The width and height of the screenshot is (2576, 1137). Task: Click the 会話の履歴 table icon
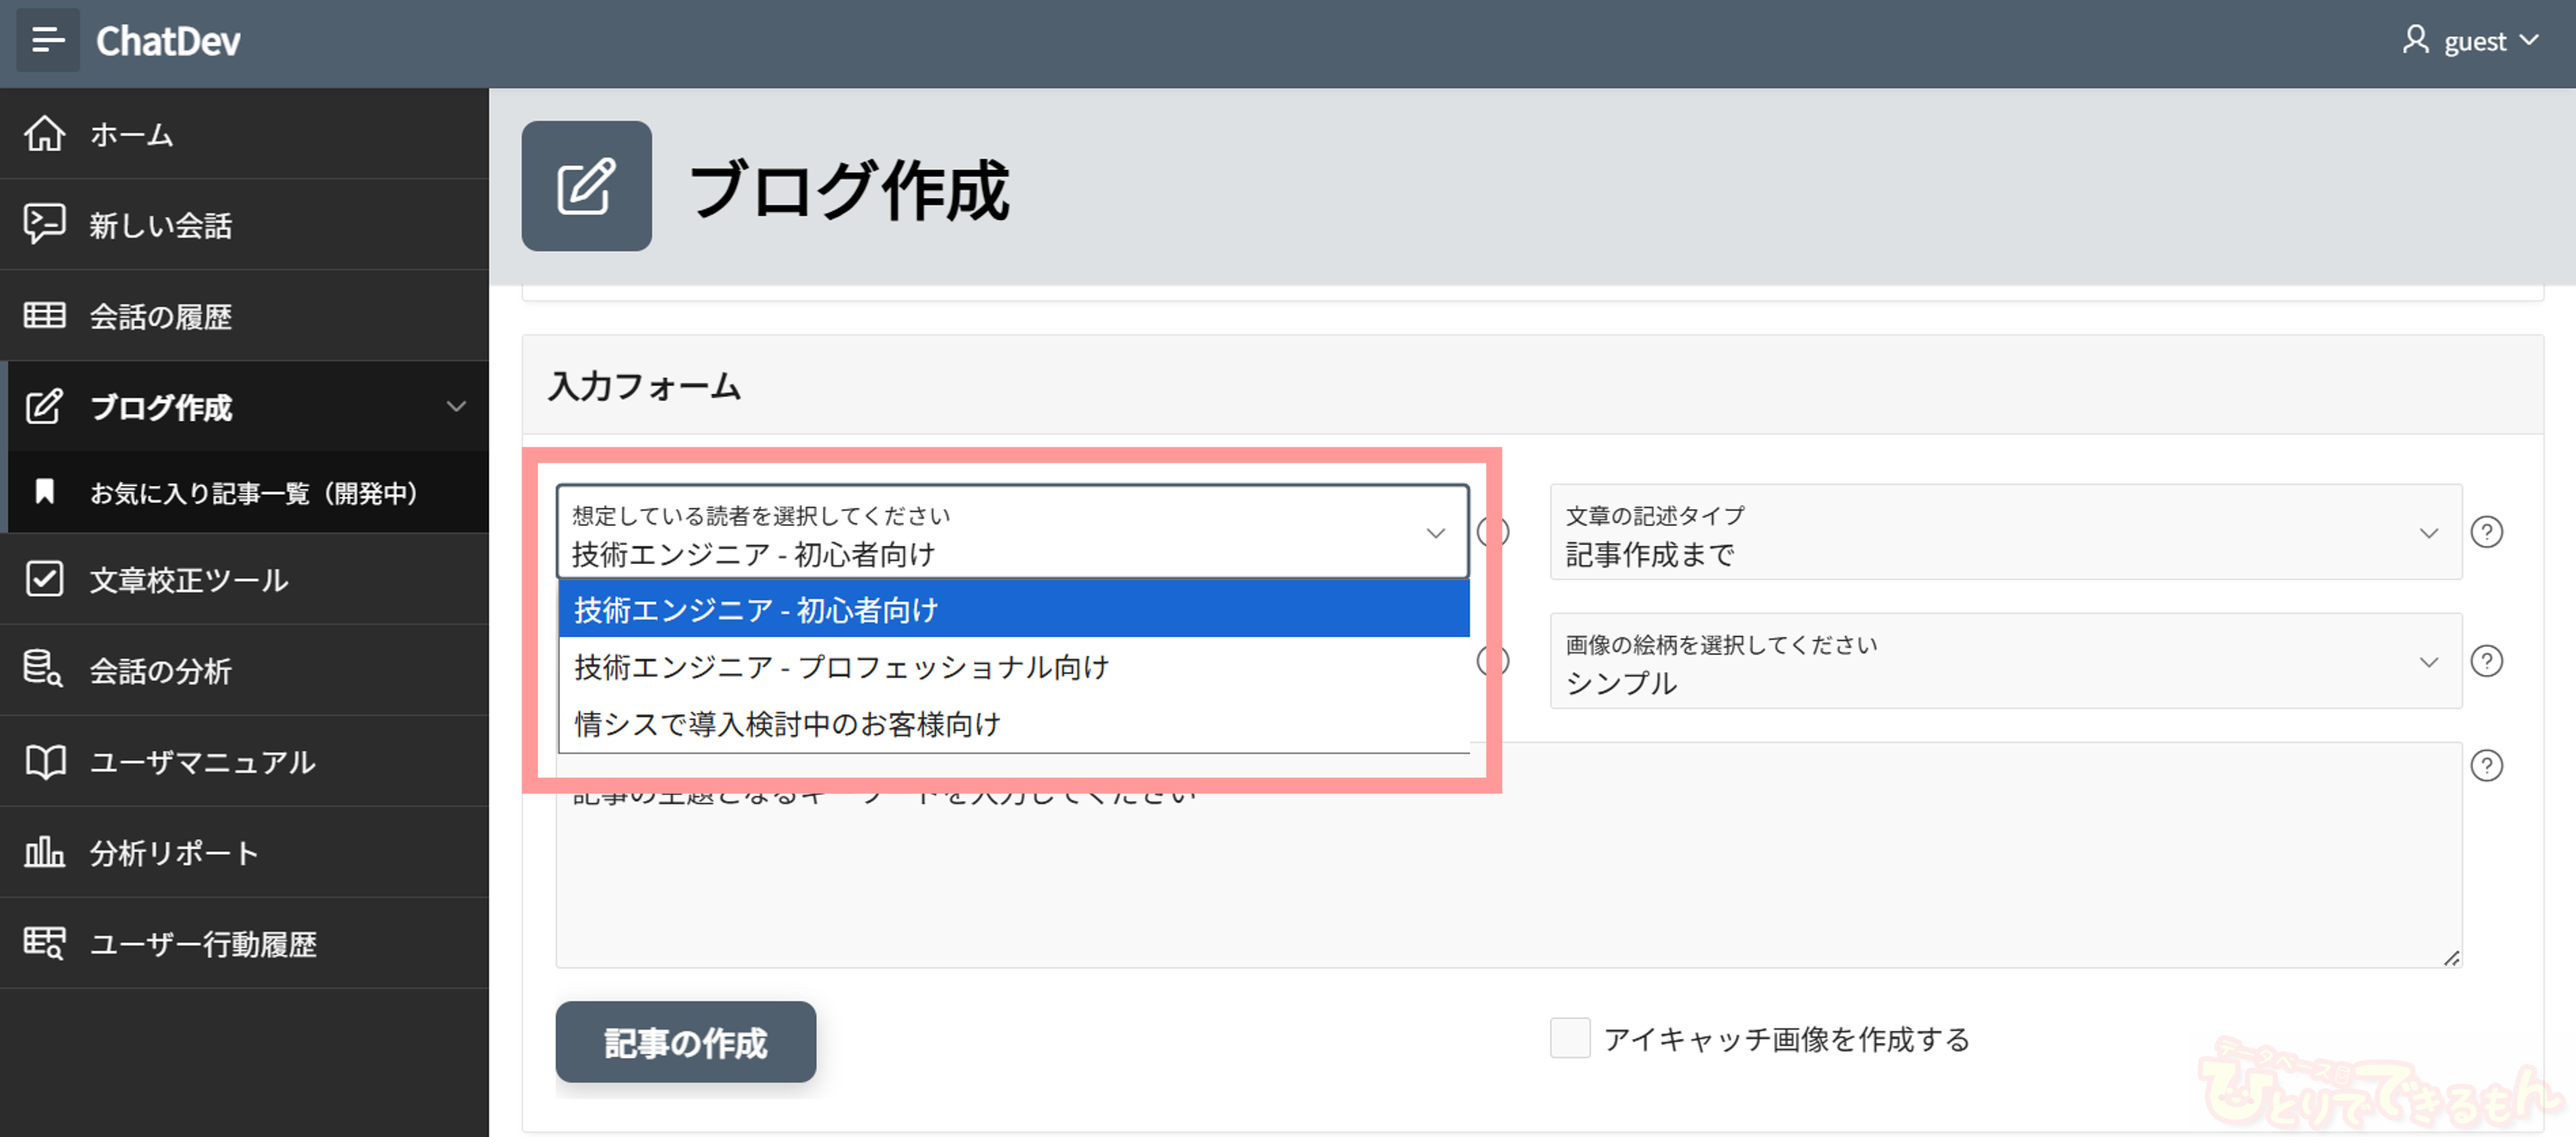(45, 316)
